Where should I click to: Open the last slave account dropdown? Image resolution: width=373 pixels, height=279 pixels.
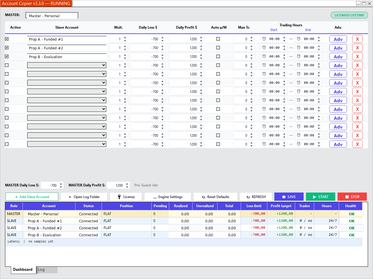[x=67, y=144]
